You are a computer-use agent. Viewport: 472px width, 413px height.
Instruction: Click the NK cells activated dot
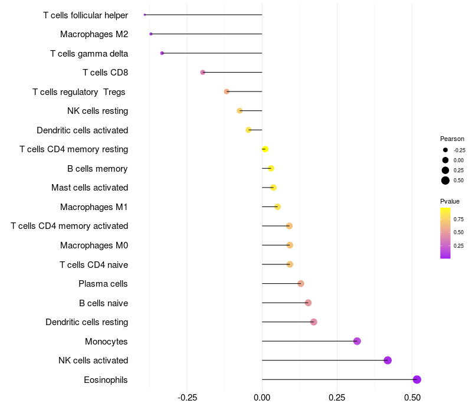click(388, 360)
